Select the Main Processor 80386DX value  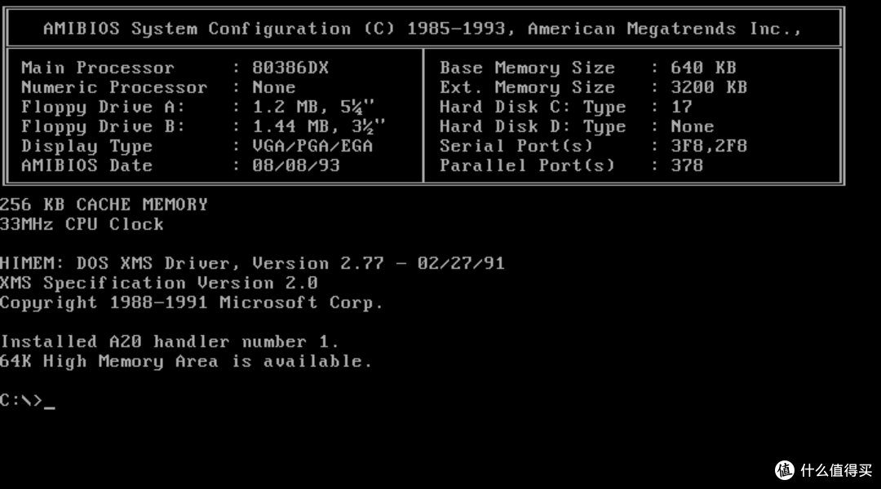(290, 68)
